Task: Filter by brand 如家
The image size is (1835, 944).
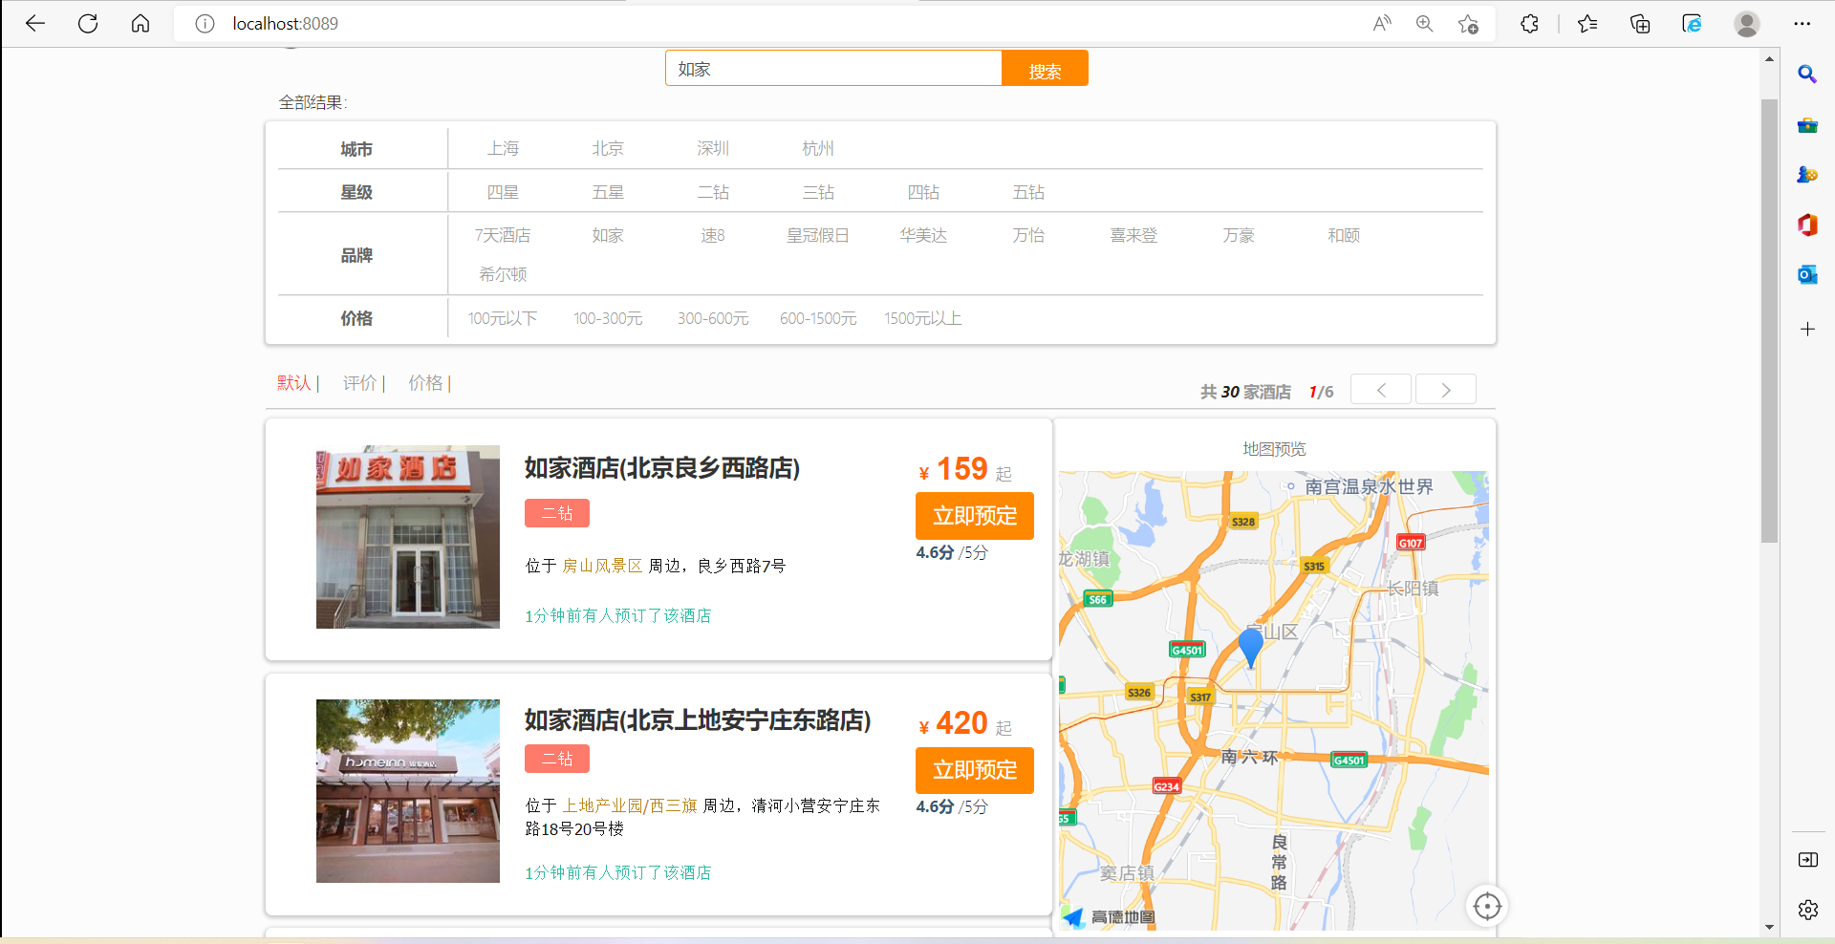Action: point(608,235)
